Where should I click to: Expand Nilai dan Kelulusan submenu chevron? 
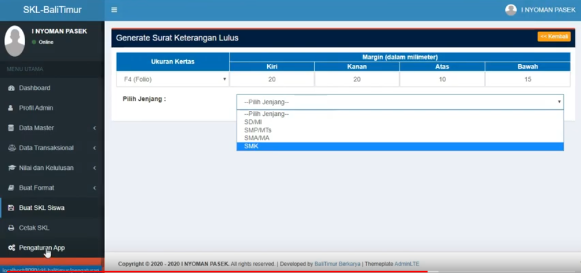94,168
